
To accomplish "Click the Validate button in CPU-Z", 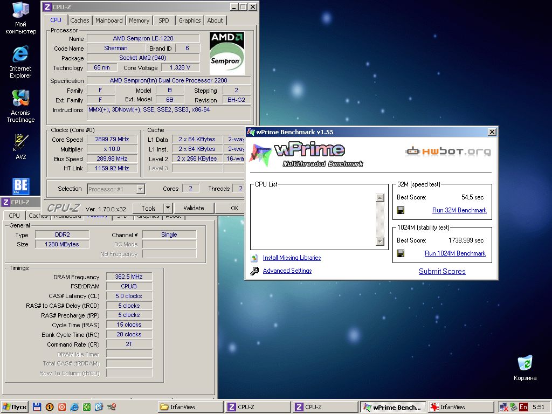I will coord(194,208).
